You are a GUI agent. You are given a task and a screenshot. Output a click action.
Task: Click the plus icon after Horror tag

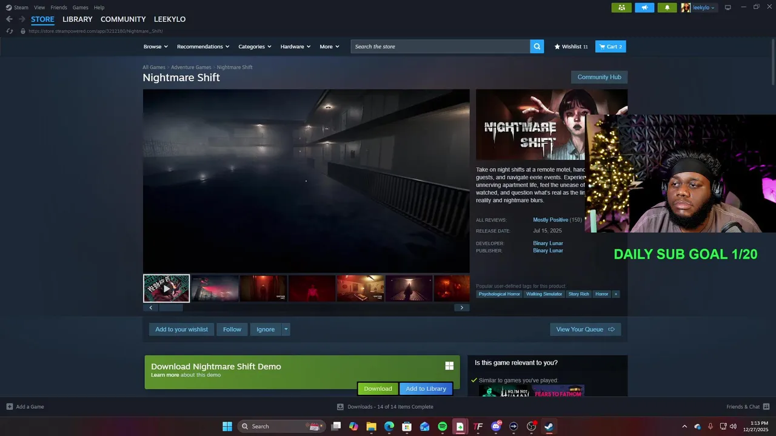point(616,294)
